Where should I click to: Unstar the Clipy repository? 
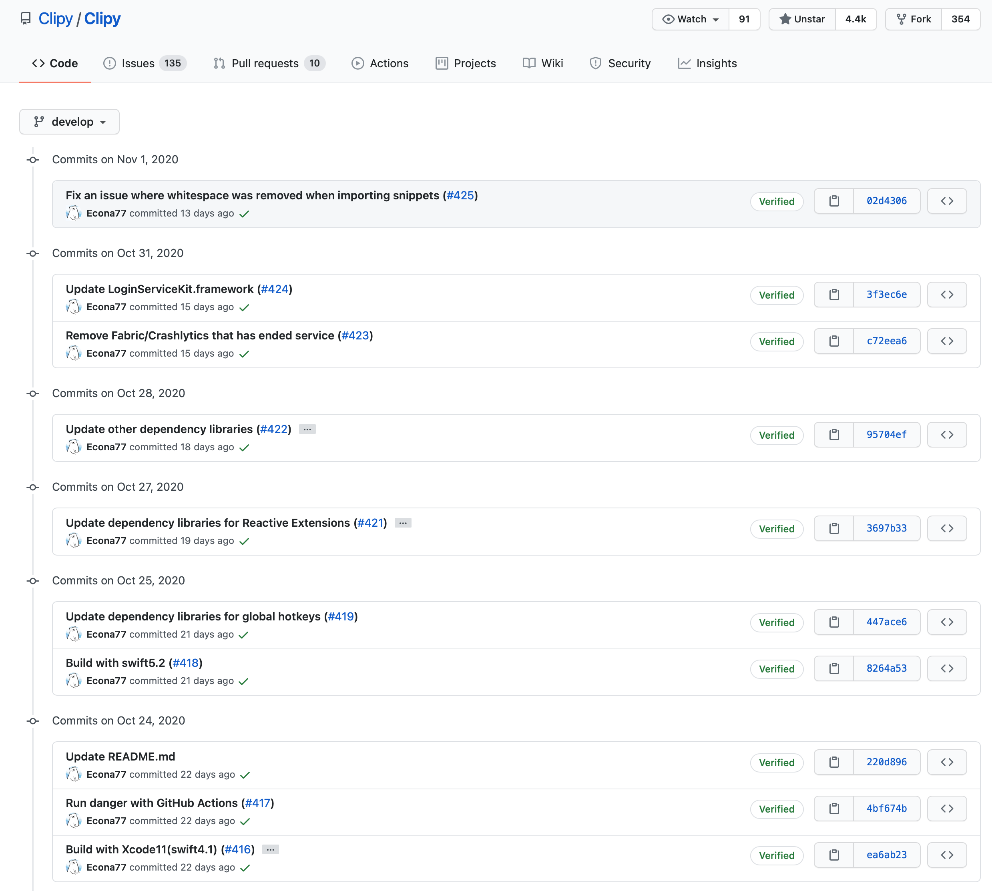[802, 19]
